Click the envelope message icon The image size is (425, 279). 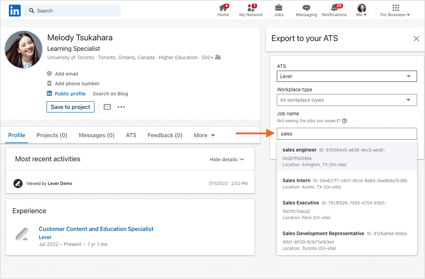107,107
